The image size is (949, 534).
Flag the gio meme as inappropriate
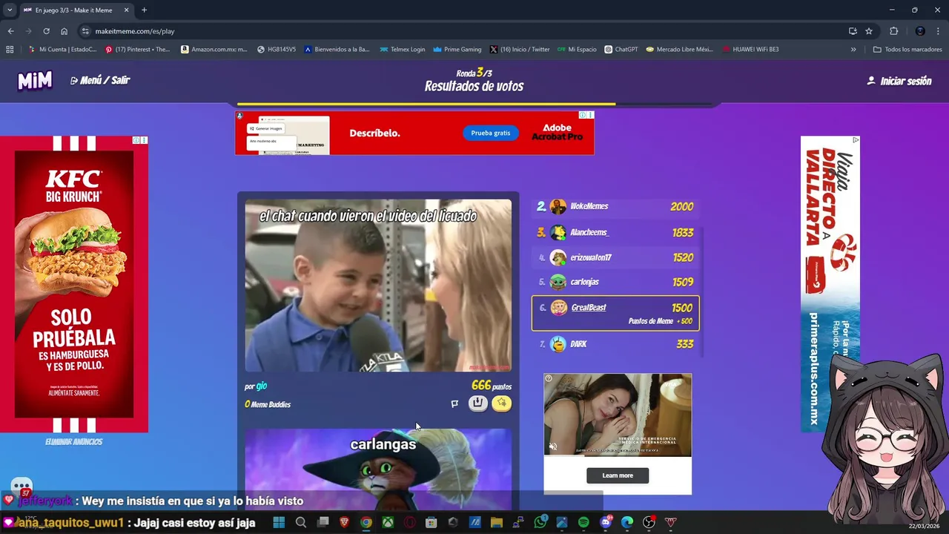454,403
